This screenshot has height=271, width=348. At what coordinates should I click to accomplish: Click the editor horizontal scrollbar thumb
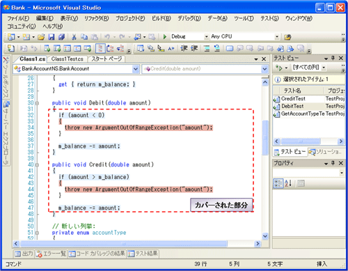click(124, 244)
